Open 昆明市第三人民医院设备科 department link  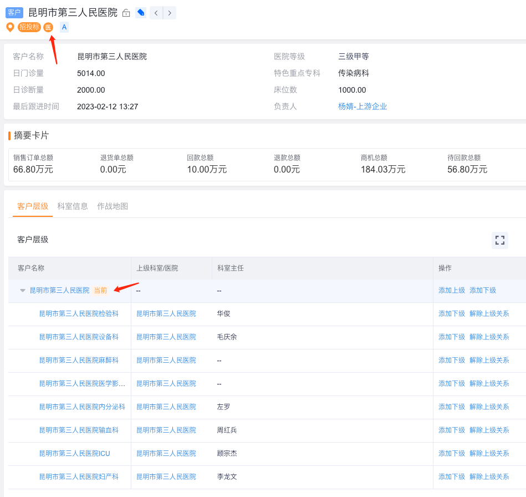click(79, 337)
